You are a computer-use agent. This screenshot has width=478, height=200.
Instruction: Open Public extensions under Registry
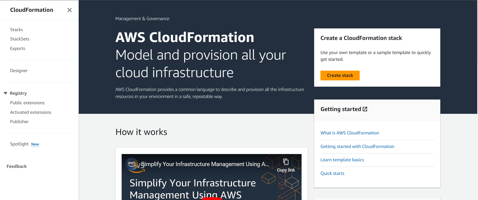[27, 103]
